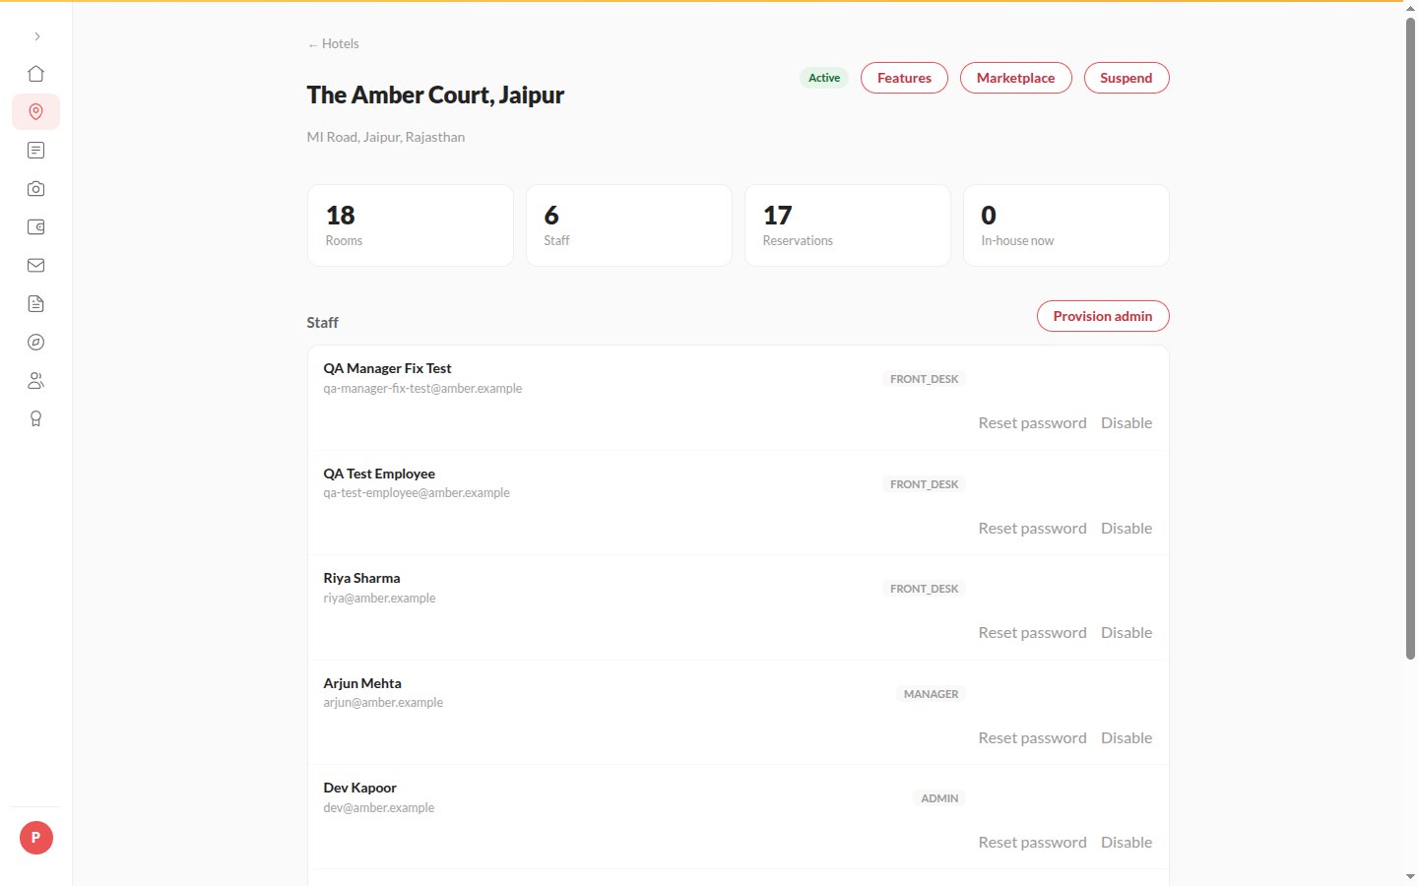Go back via the Hotels link
The image size is (1418, 886).
pyautogui.click(x=333, y=44)
